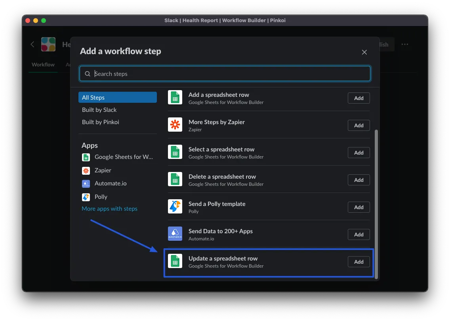The width and height of the screenshot is (450, 321).
Task: Select Built by Slack filter
Action: tap(99, 110)
